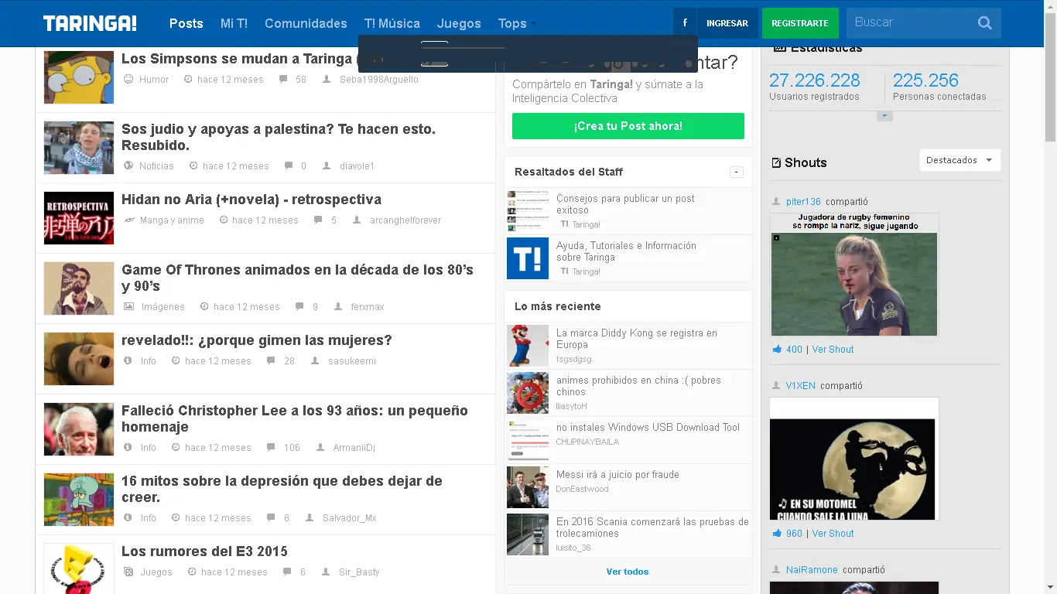
Task: Open the Mario Diddy Kong thumbnail
Action: [x=528, y=346]
